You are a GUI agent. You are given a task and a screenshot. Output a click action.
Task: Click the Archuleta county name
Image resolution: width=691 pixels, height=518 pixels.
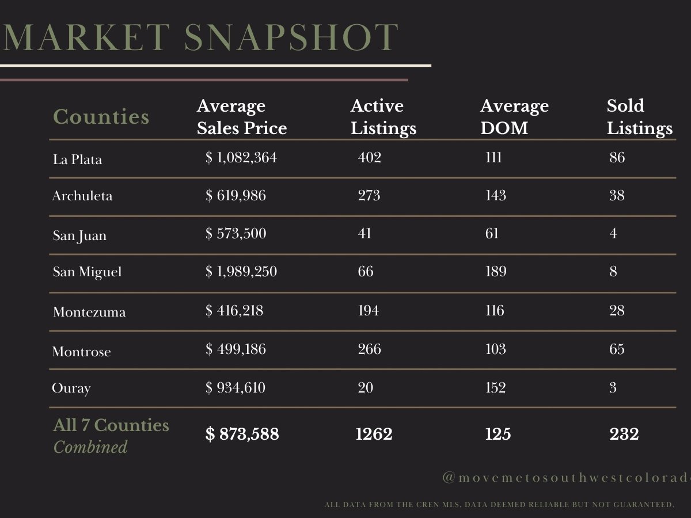click(82, 196)
